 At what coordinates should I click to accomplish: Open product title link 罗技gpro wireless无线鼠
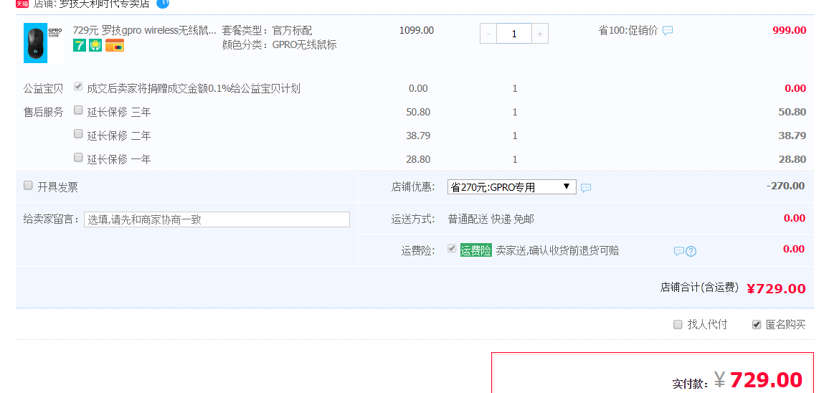coord(145,30)
